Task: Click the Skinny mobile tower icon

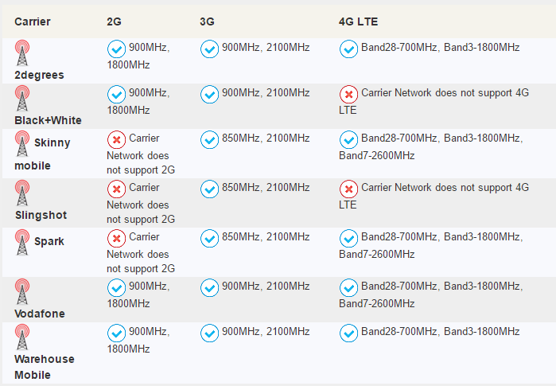Action: (22, 144)
